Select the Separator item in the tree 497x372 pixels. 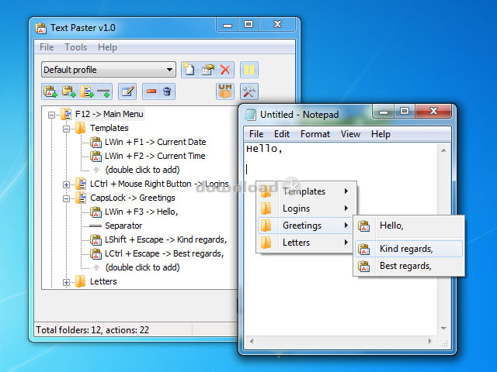[123, 226]
